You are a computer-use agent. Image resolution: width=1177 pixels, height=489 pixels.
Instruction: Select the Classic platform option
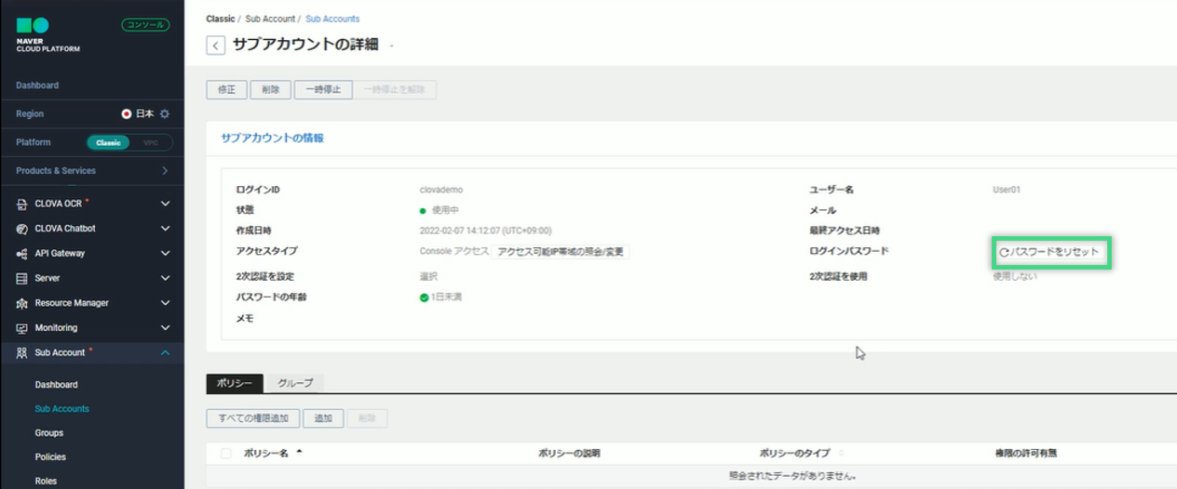(109, 143)
